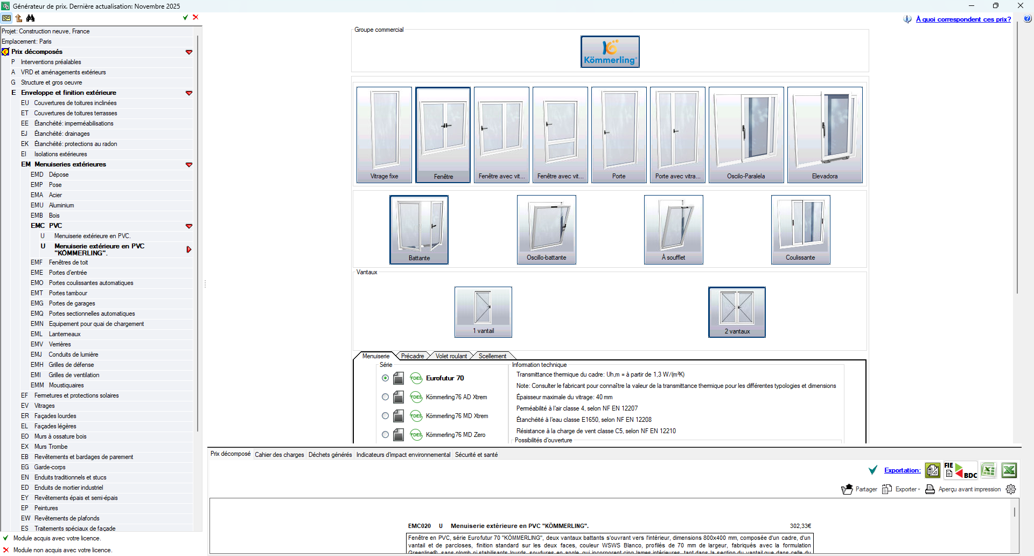Open the Exporter dropdown
The height and width of the screenshot is (556, 1034).
[901, 489]
